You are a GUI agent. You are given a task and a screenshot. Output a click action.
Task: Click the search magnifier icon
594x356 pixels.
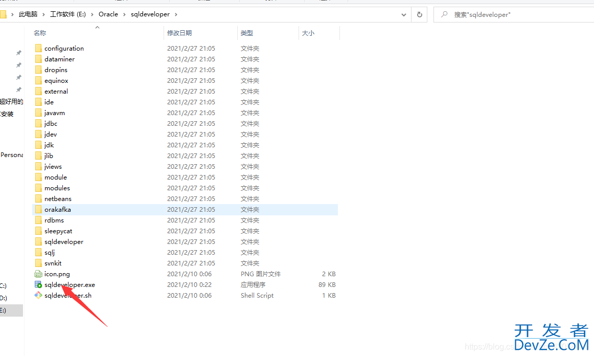click(x=444, y=14)
